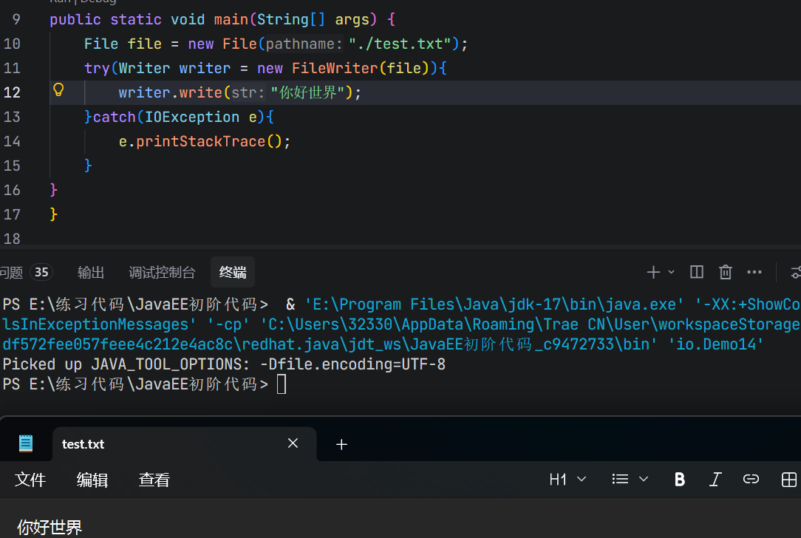This screenshot has width=801, height=538.
Task: Click the 35 problems count badge
Action: (41, 272)
